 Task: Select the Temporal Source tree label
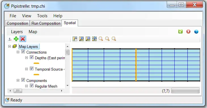(x=50, y=69)
